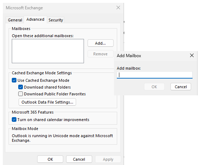Viewport: 199px width, 165px height.
Task: Cancel the Add Mailbox dialog
Action: click(x=180, y=87)
